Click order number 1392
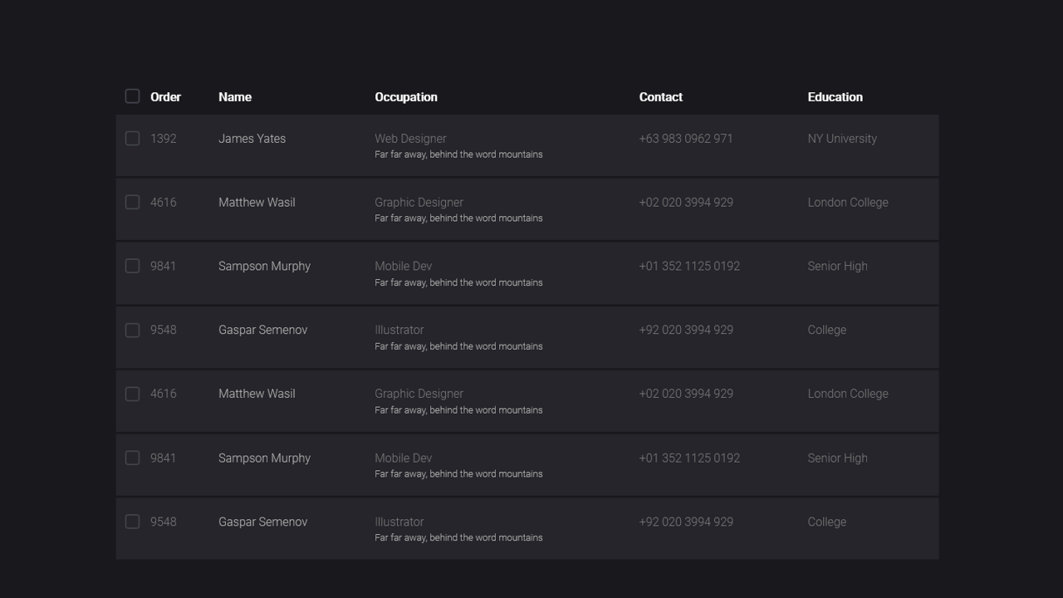 click(x=164, y=139)
